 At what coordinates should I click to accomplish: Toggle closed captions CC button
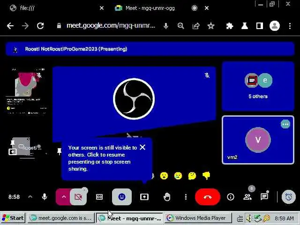[99, 197]
